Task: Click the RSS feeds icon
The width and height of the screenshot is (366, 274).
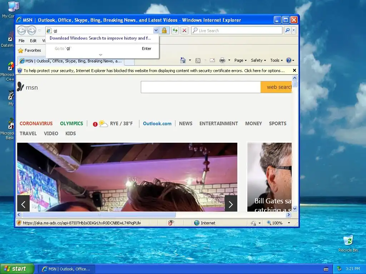Action: point(198,61)
